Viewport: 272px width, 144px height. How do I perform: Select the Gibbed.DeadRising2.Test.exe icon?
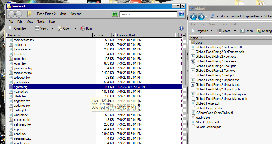pyautogui.click(x=193, y=71)
